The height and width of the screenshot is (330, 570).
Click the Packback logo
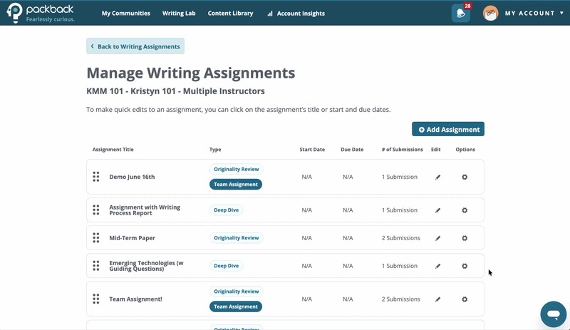pos(41,13)
